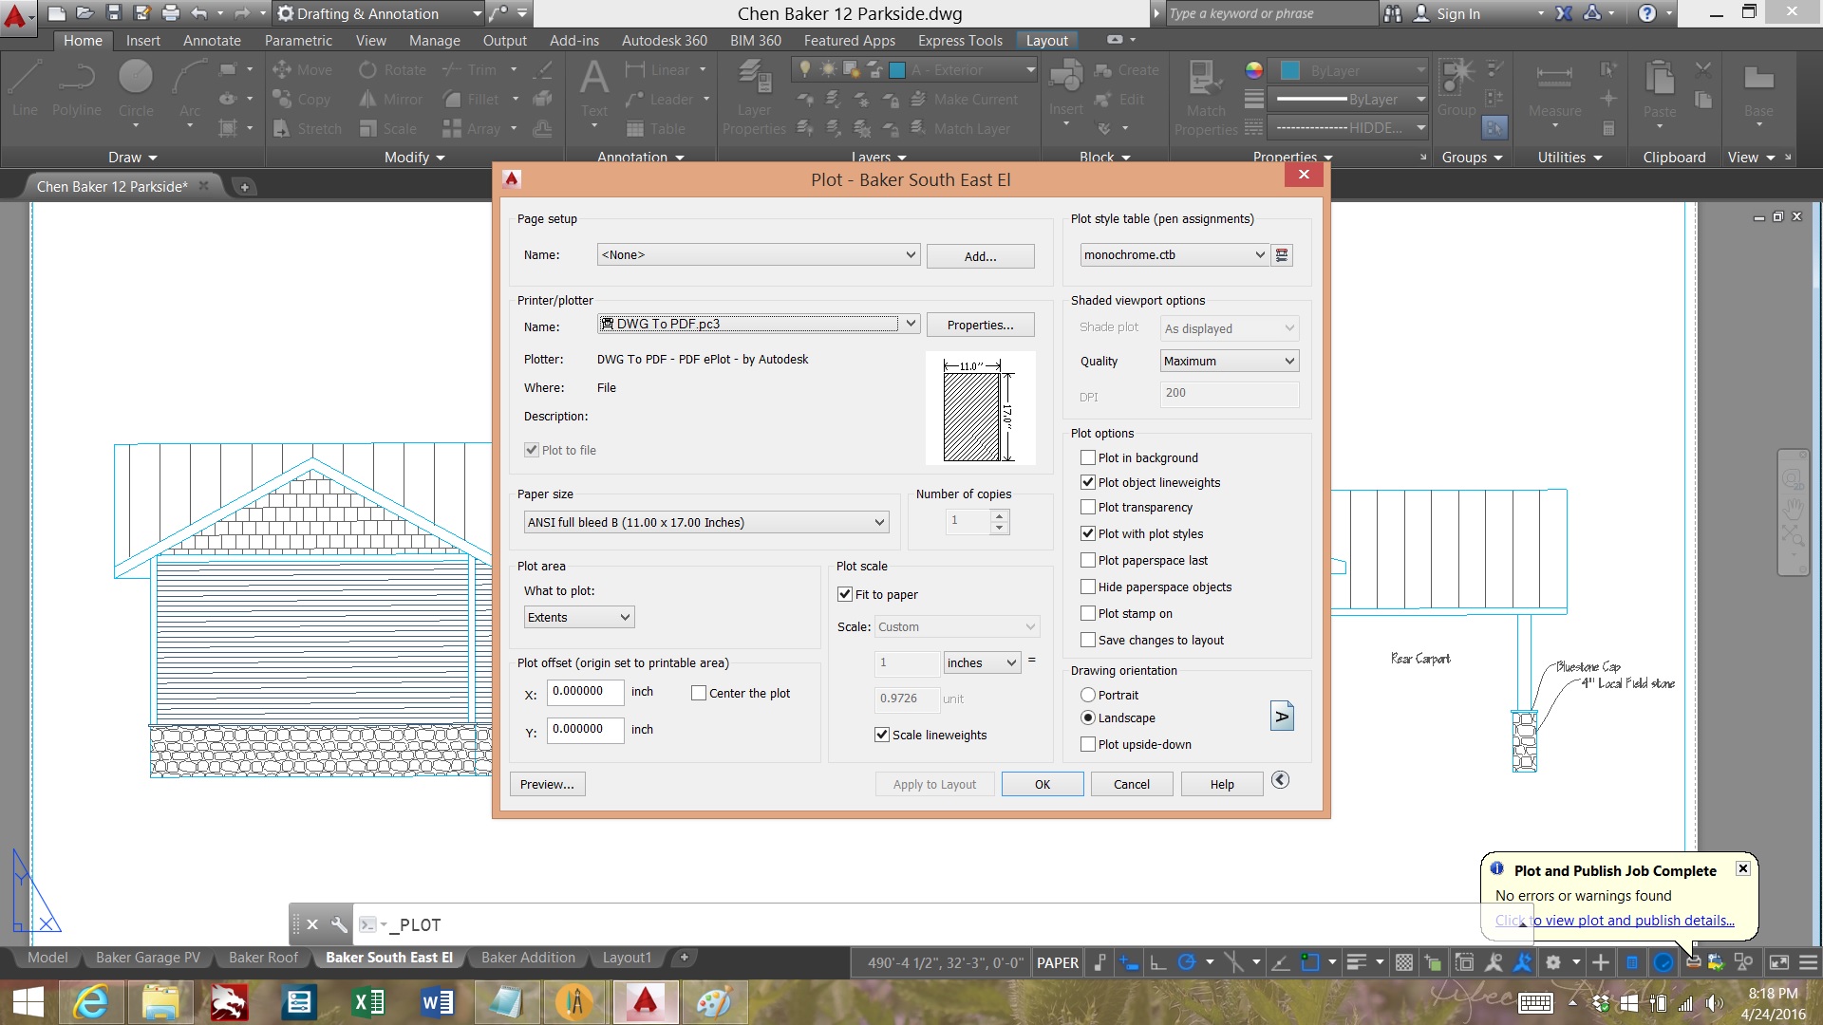Screen dimensions: 1823x1025
Task: Click the Autodesk Exchange X icon
Action: pos(1564,13)
